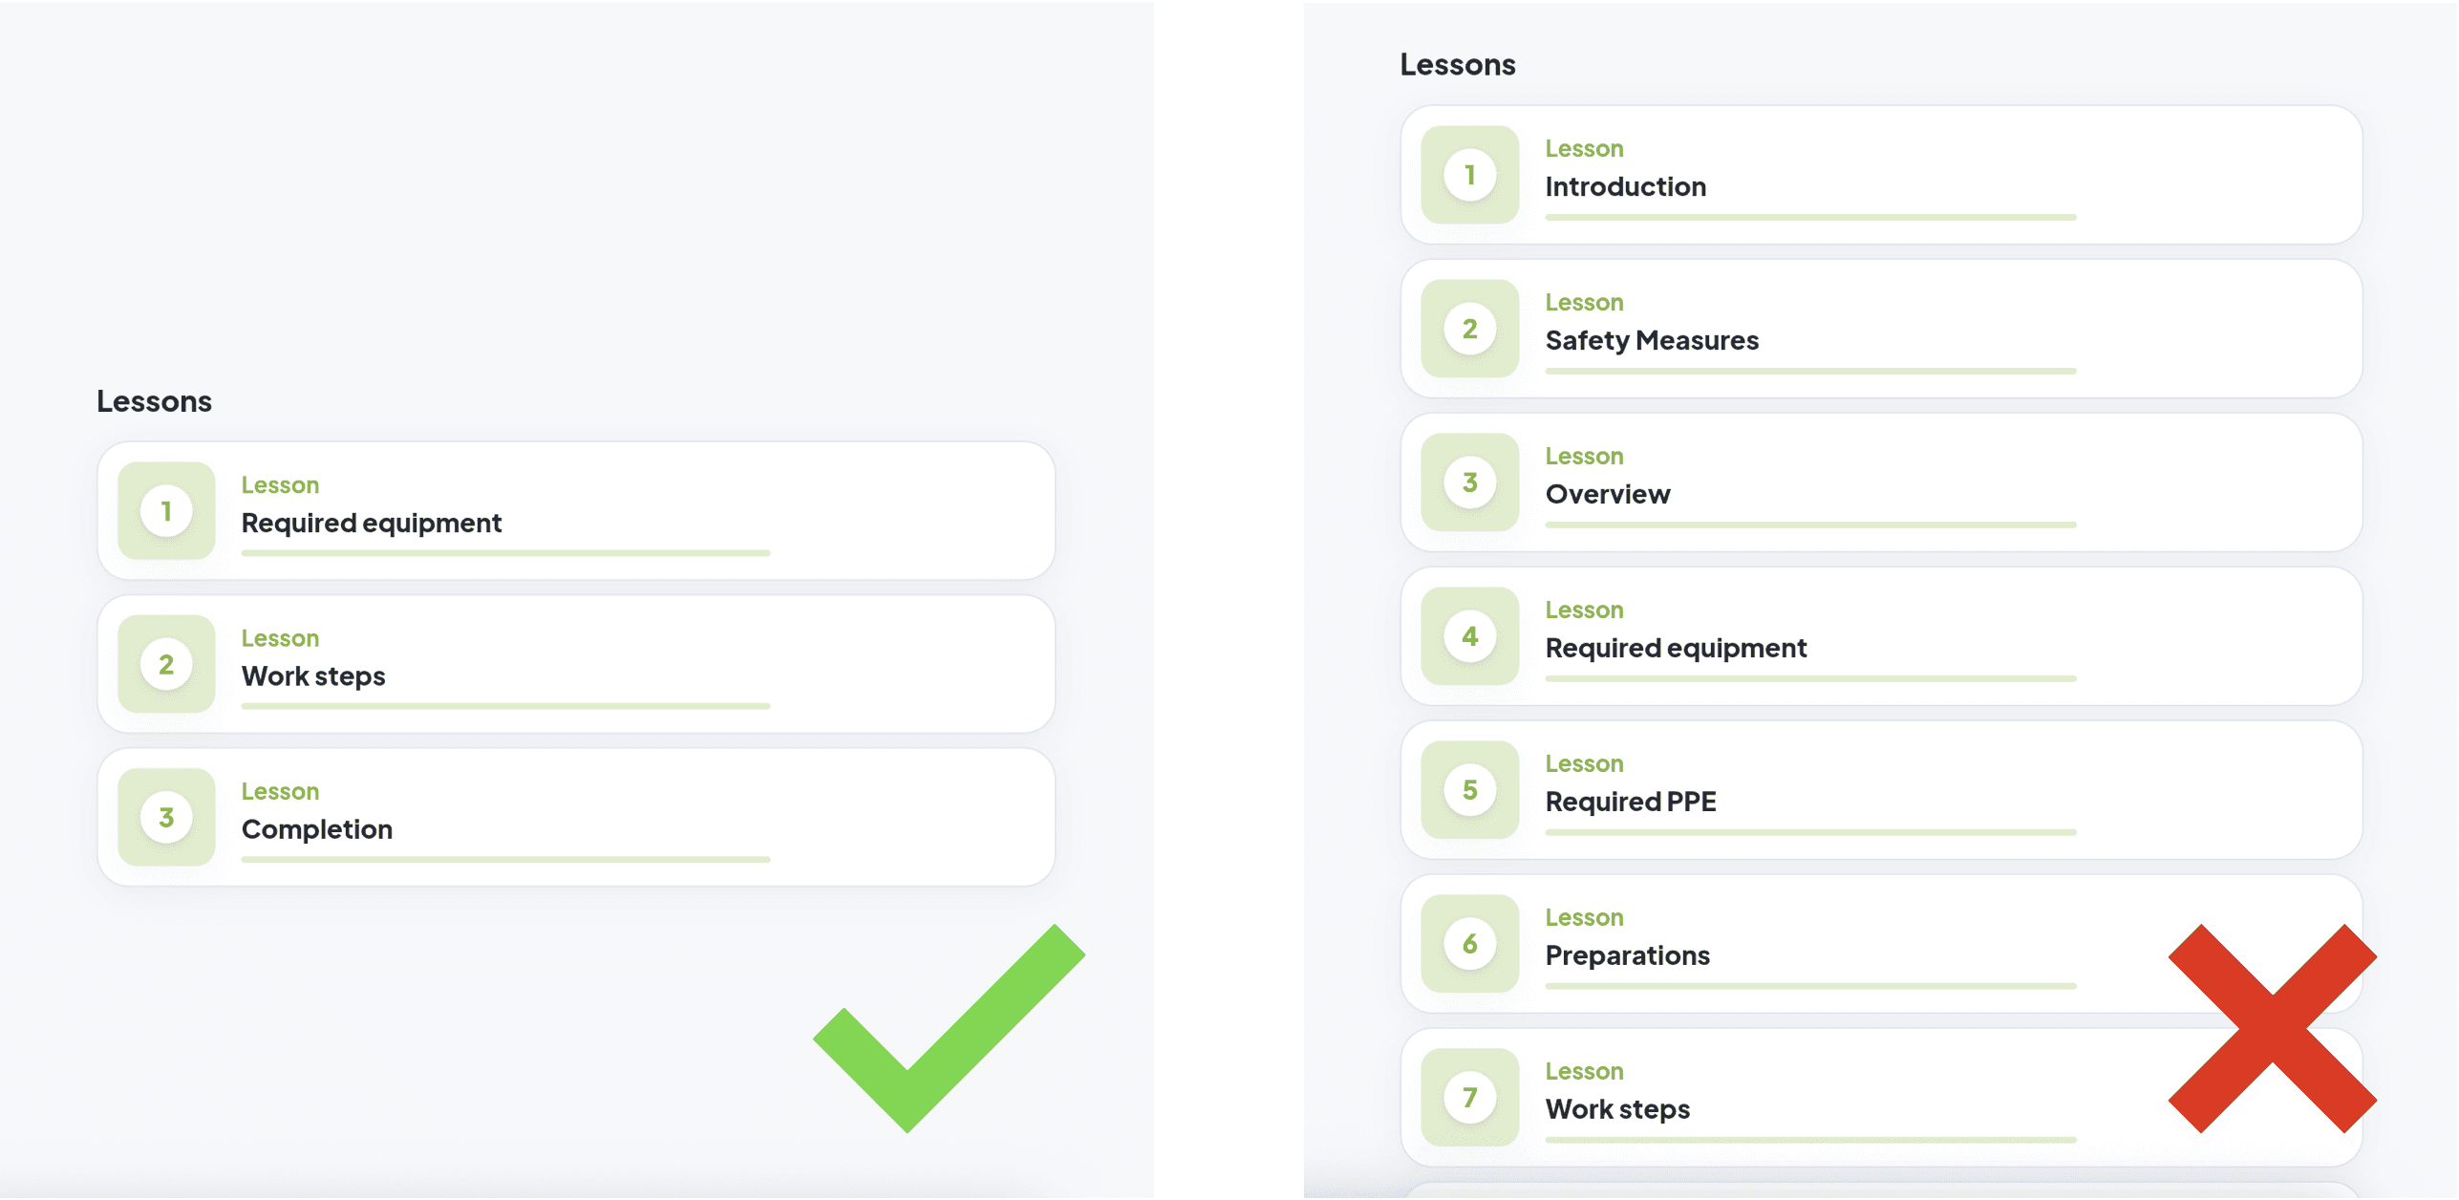Select number 2 badge beside Safety Measures
Image resolution: width=2459 pixels, height=1200 pixels.
1469,329
